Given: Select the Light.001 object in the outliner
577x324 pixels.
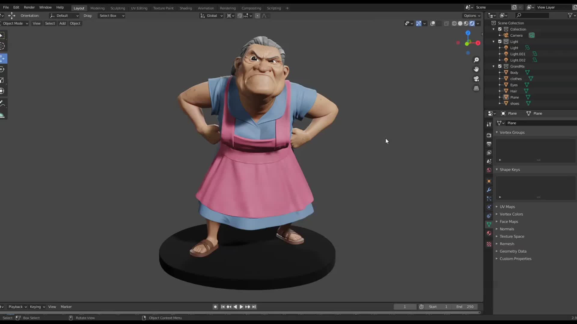Looking at the screenshot, I should [x=517, y=54].
